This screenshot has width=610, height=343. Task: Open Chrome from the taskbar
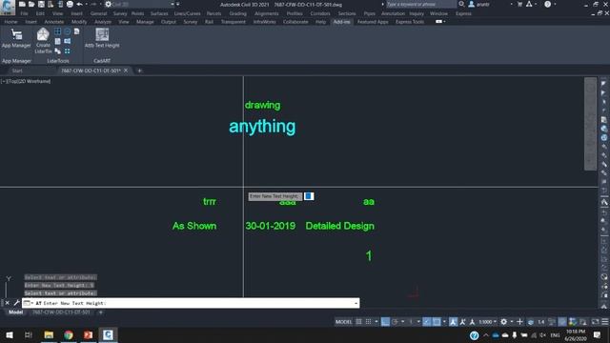69,334
